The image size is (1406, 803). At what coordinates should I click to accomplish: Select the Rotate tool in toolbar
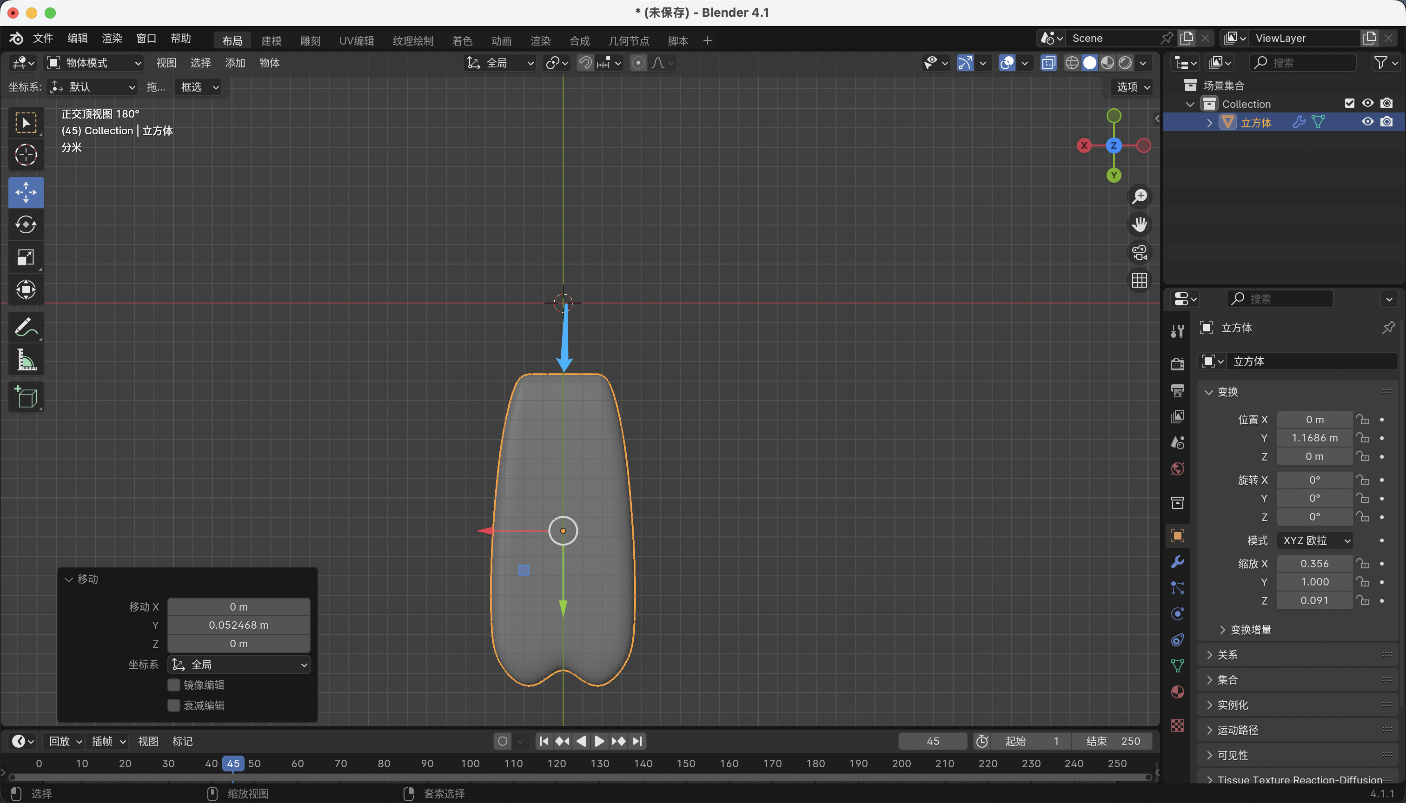click(26, 224)
